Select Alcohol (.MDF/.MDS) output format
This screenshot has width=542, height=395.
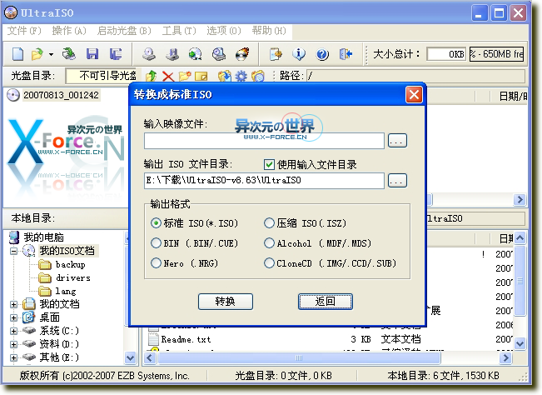(x=269, y=243)
